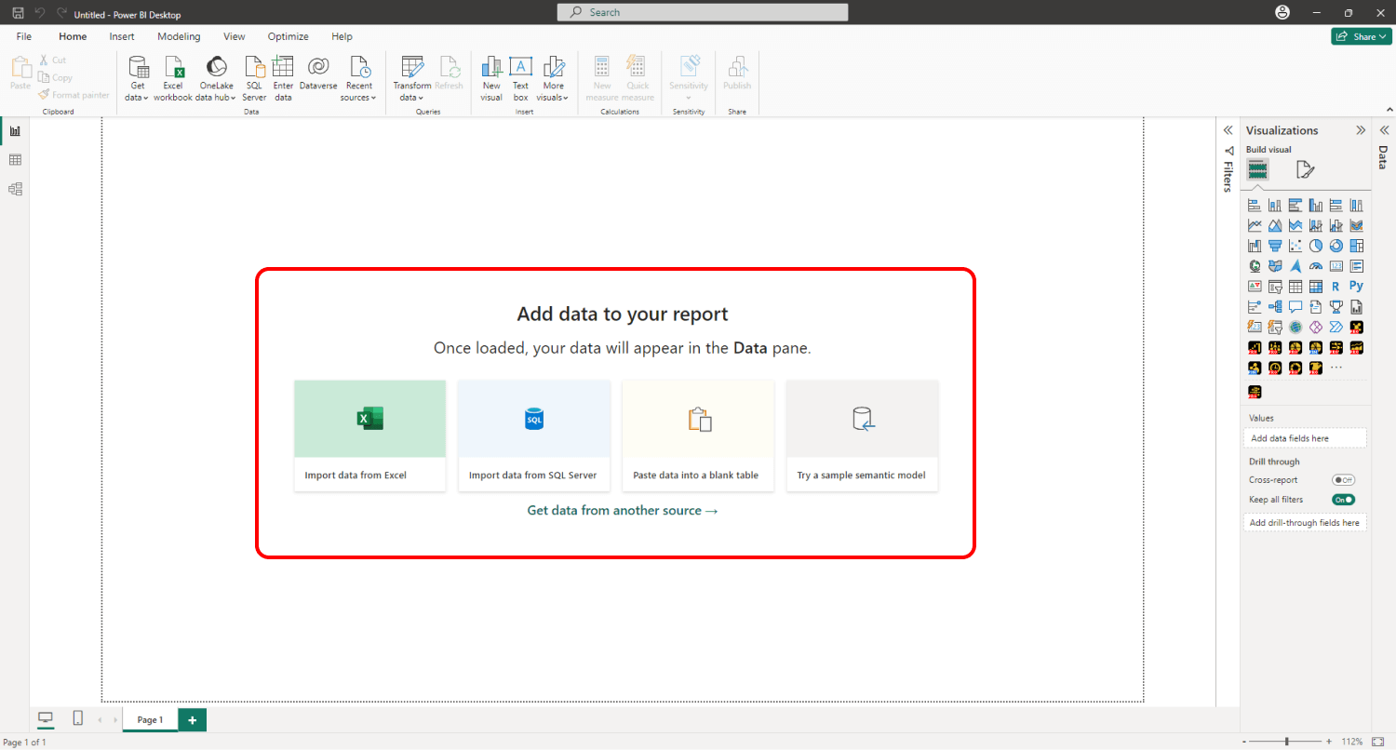1396x750 pixels.
Task: Click the Add data fields here well
Action: pos(1305,438)
